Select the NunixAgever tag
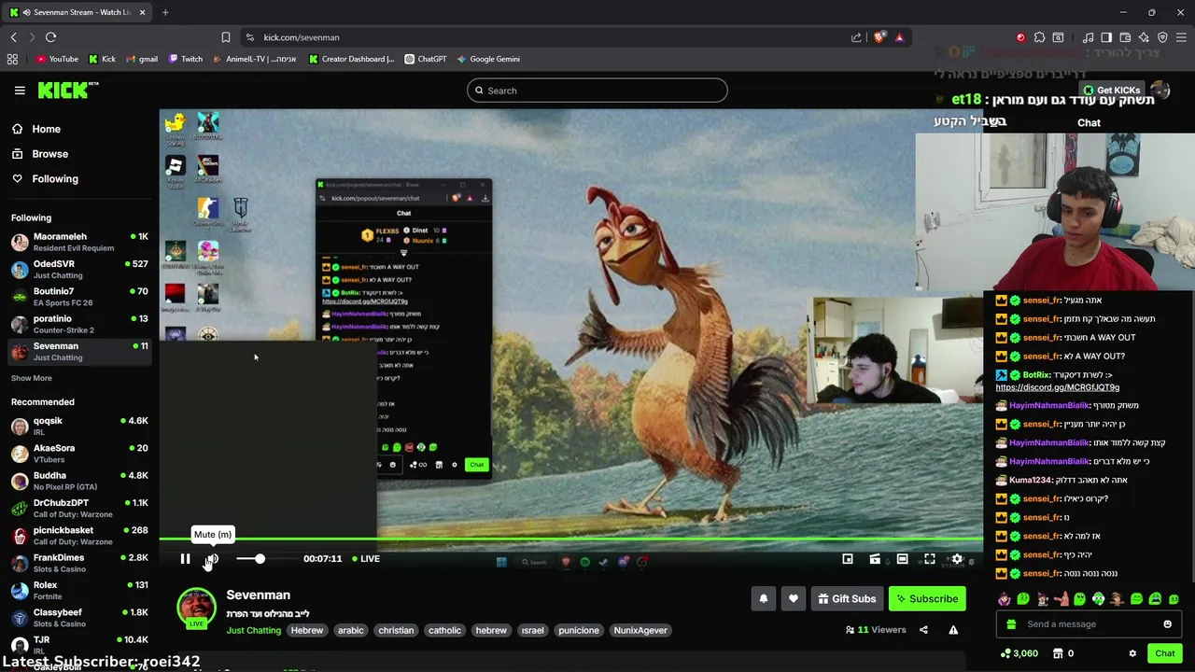The width and height of the screenshot is (1195, 672). [640, 630]
